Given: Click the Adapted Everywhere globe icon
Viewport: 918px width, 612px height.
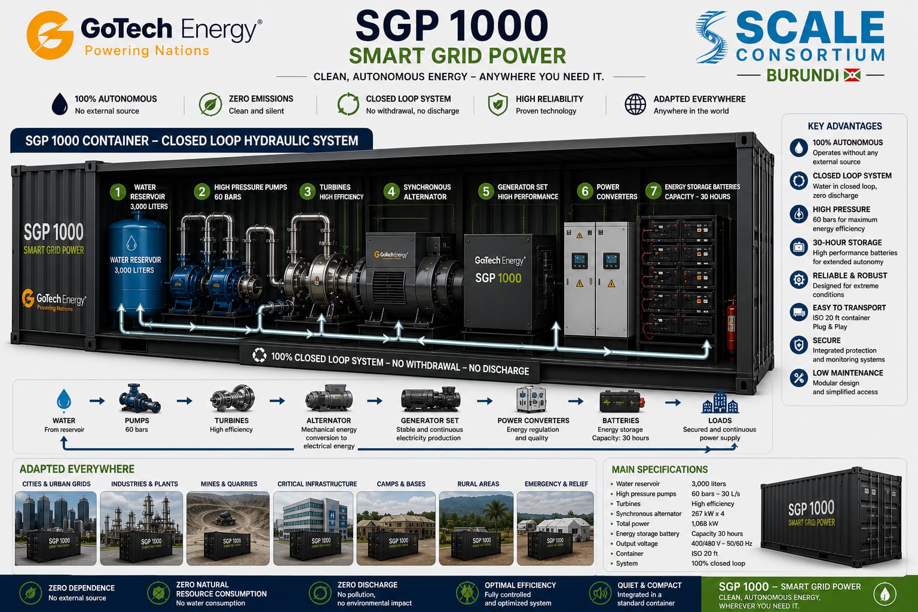Looking at the screenshot, I should coord(635,104).
